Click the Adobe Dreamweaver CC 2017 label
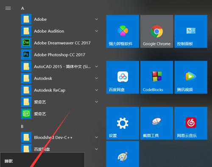This screenshot has height=167, width=212. [x=62, y=43]
